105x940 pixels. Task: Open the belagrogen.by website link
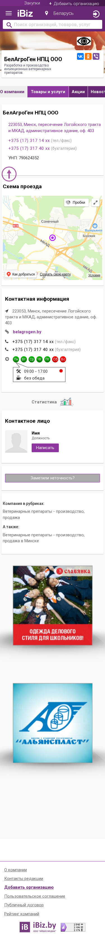pos(27,332)
